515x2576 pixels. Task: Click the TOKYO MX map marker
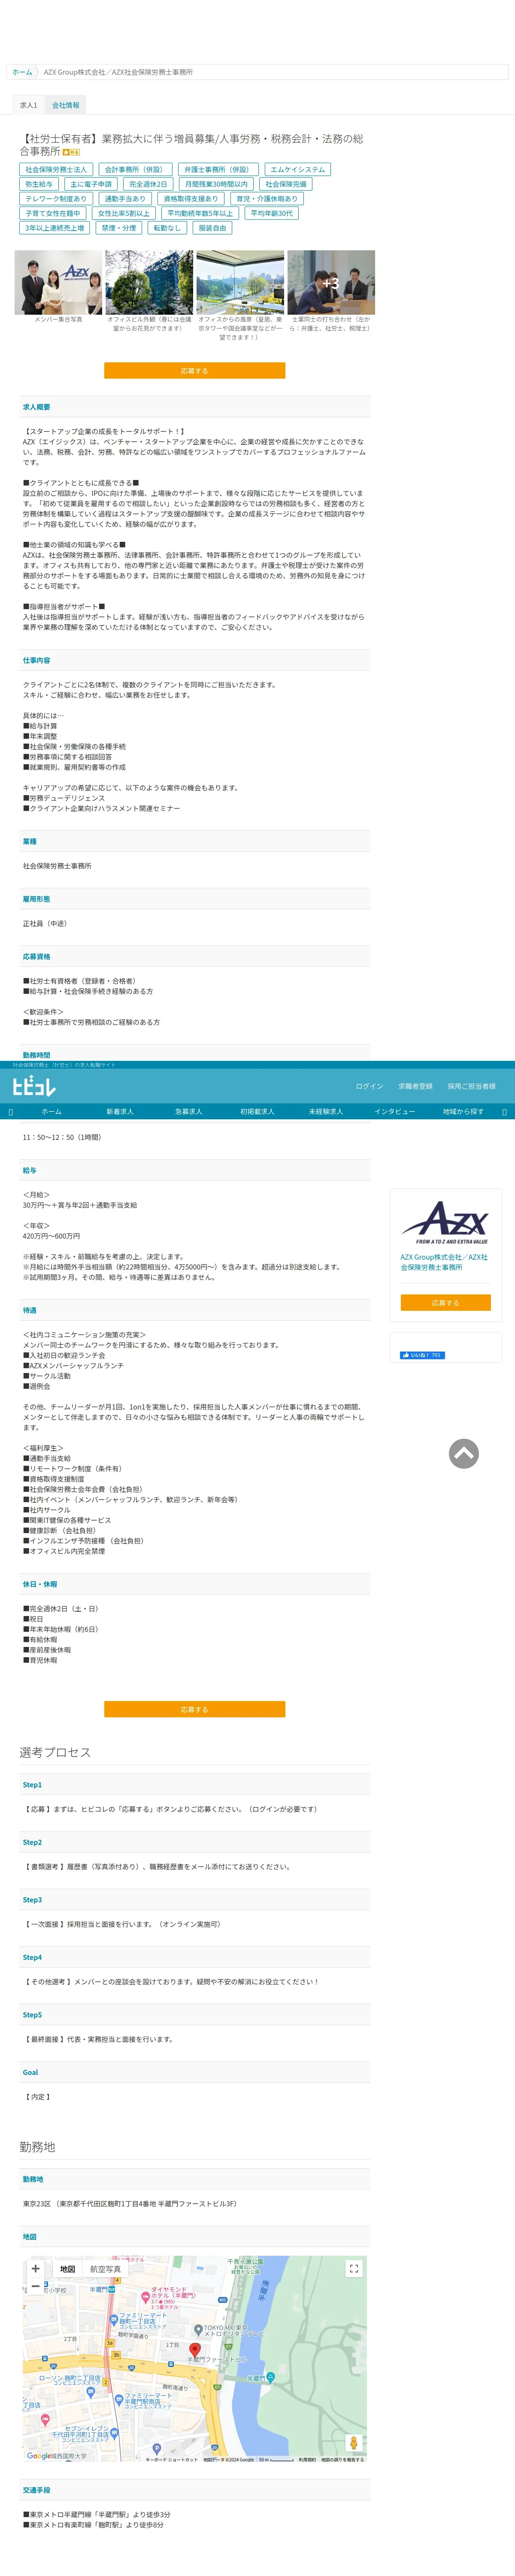pyautogui.click(x=198, y=2329)
